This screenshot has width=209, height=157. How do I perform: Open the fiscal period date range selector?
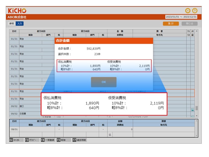(x=182, y=17)
